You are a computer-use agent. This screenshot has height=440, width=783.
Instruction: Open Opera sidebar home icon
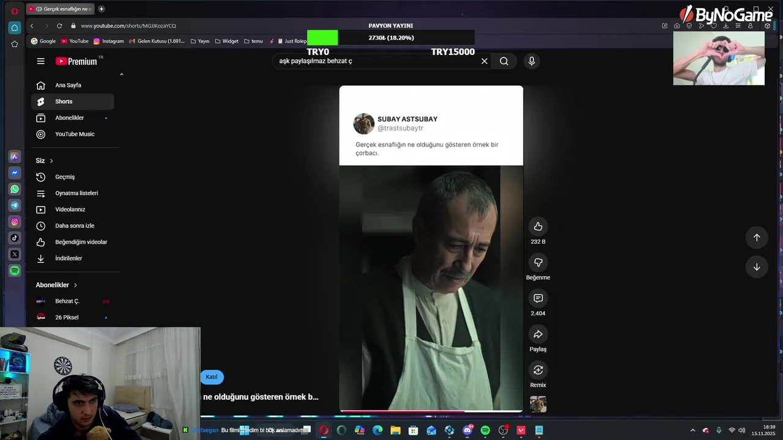pyautogui.click(x=15, y=28)
